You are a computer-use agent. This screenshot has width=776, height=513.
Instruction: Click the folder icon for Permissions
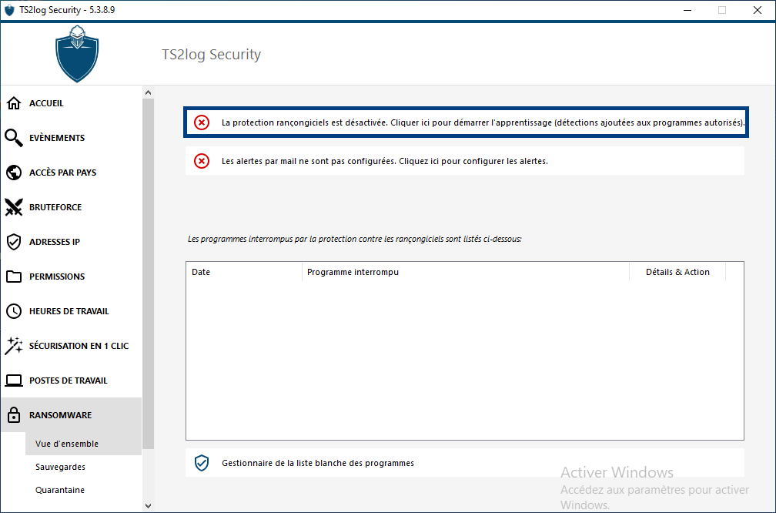pyautogui.click(x=14, y=277)
